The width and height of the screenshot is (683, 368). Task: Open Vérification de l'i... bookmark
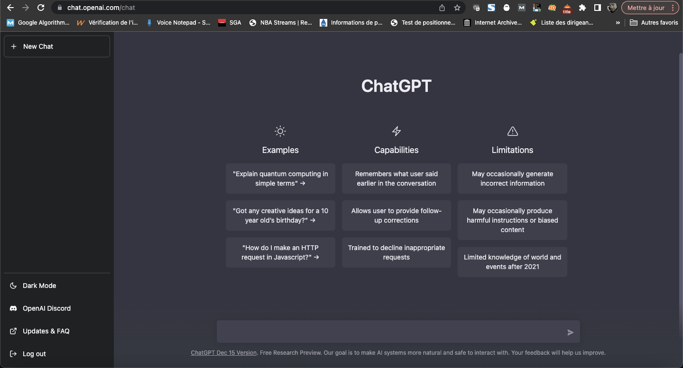click(108, 22)
